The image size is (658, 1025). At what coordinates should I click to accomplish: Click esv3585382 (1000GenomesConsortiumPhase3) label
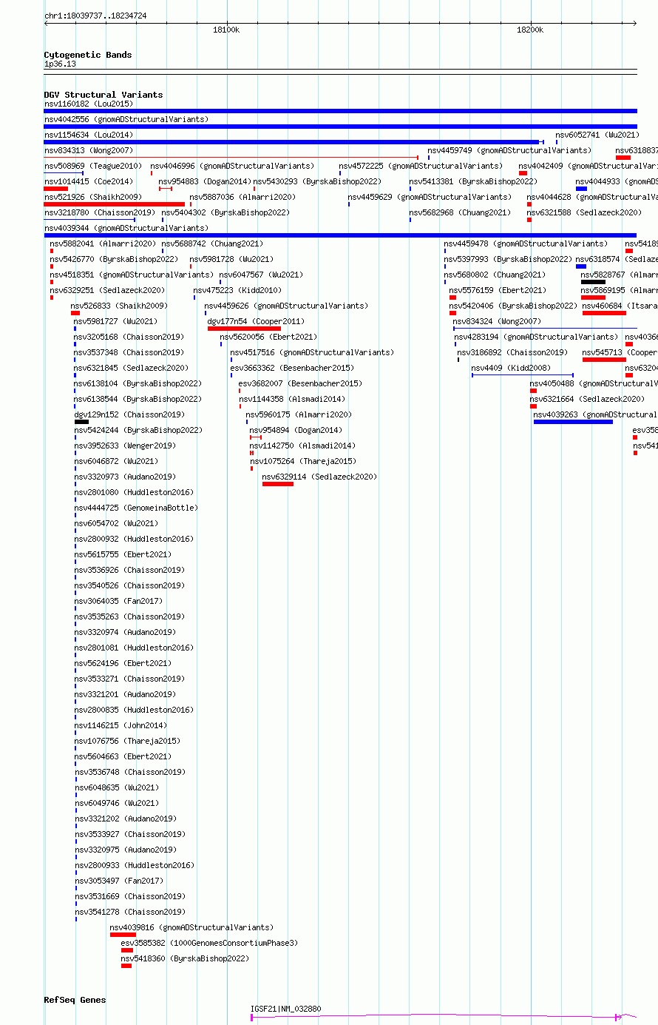click(209, 943)
